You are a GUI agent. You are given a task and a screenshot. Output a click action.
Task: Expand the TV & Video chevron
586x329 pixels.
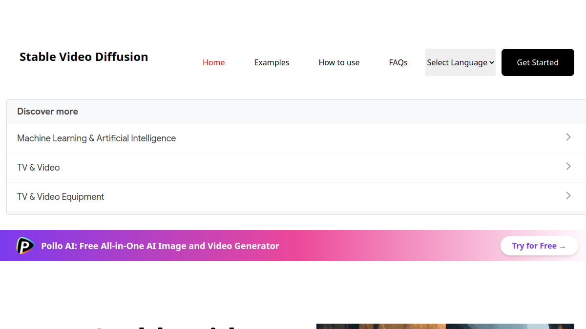568,166
